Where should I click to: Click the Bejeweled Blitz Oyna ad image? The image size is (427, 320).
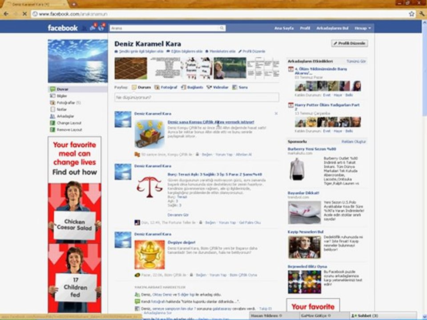pyautogui.click(x=304, y=282)
